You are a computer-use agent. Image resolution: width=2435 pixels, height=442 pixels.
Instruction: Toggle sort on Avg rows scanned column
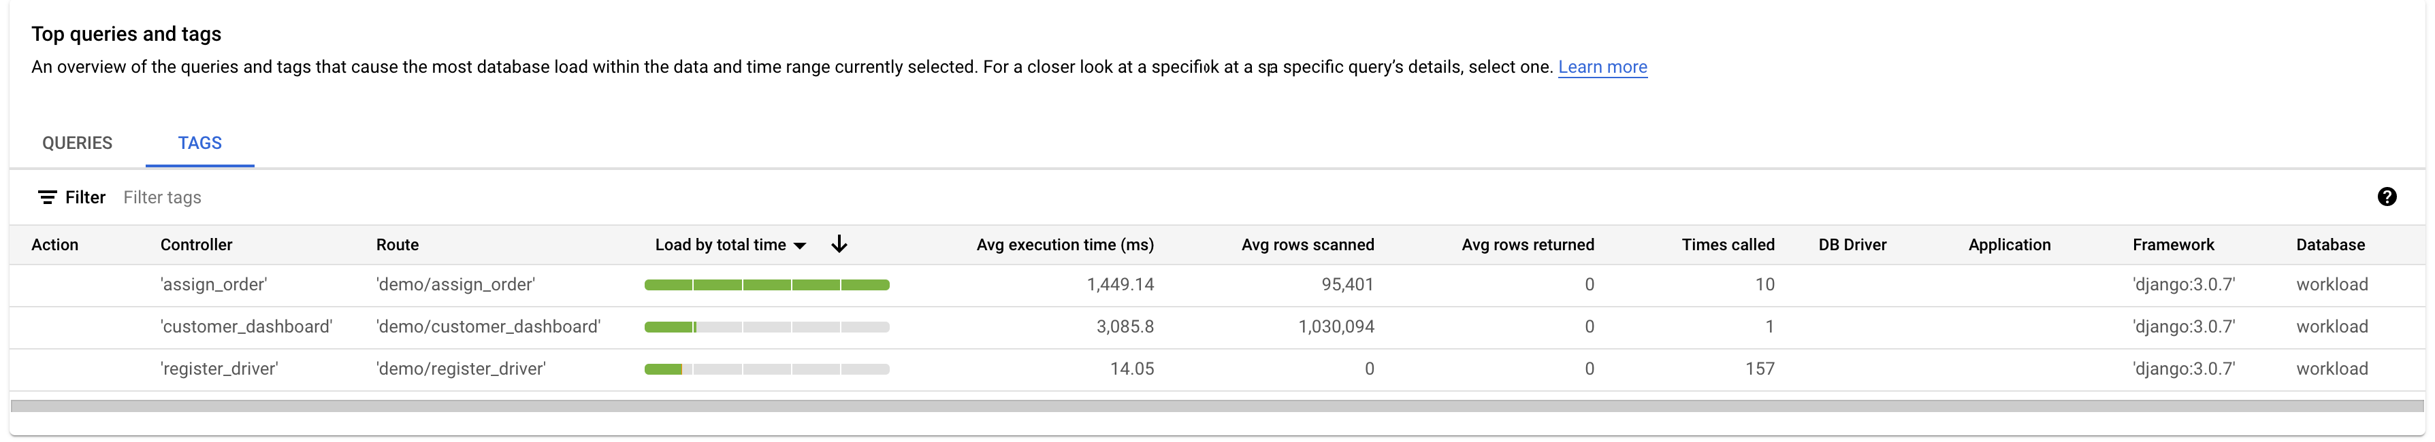click(x=1308, y=243)
